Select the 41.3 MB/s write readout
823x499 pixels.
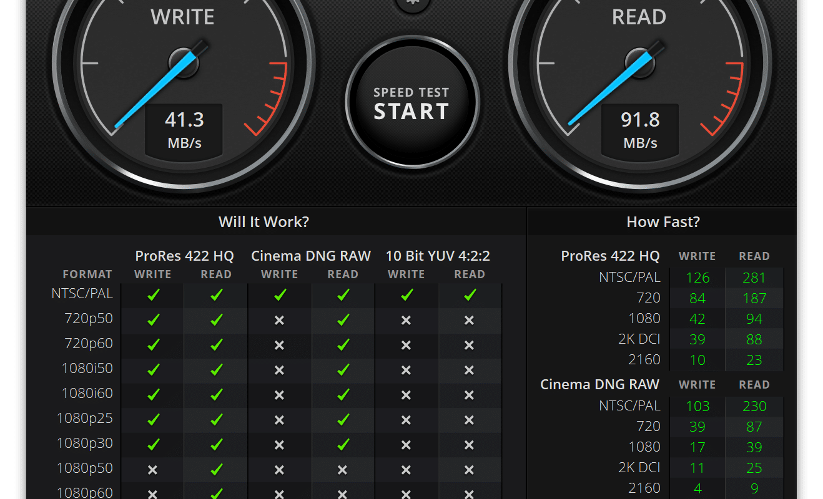(184, 130)
